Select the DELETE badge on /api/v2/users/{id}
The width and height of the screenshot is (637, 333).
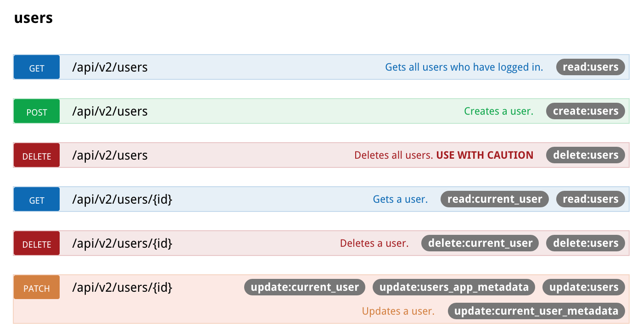pos(36,243)
